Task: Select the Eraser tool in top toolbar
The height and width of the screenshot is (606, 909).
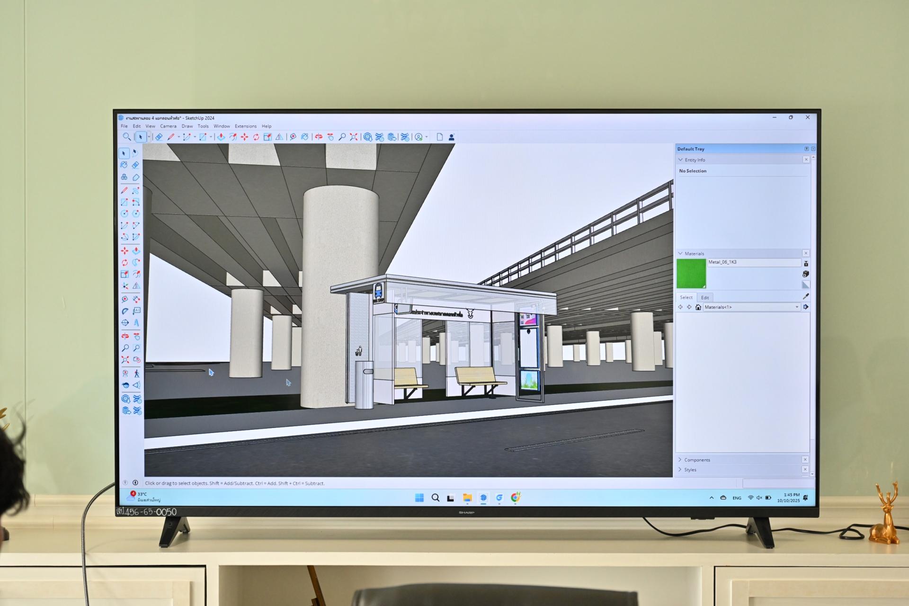Action: [x=159, y=137]
